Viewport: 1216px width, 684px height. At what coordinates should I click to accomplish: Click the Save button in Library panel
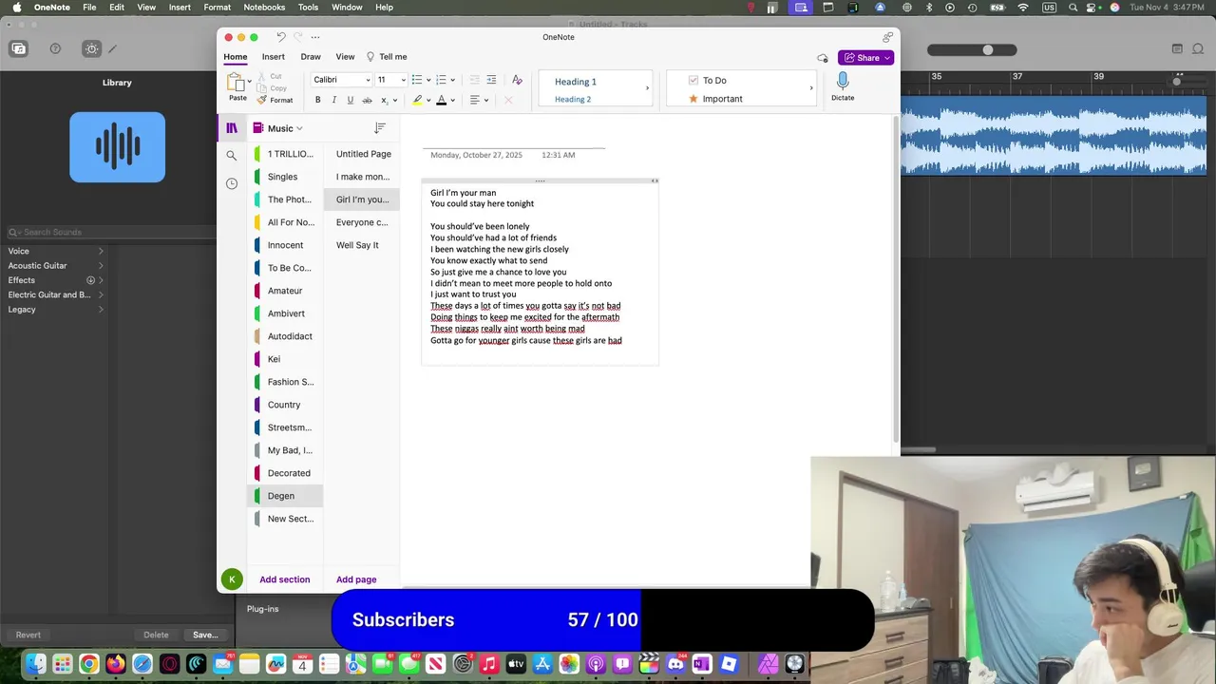pyautogui.click(x=205, y=635)
